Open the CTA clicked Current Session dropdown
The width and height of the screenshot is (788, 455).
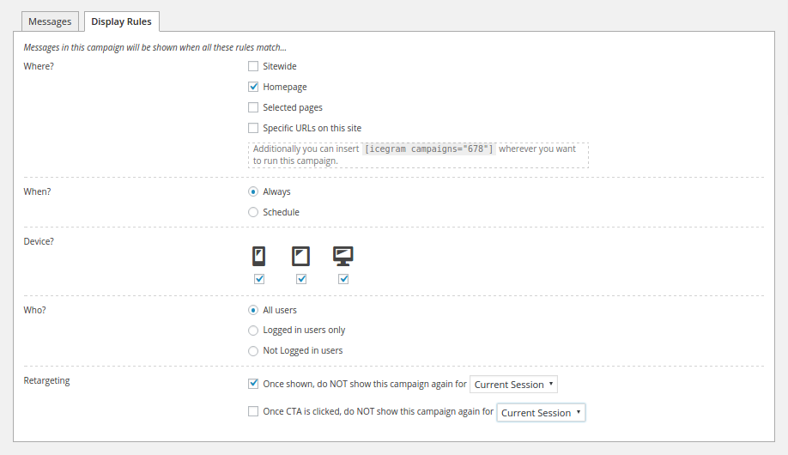541,412
